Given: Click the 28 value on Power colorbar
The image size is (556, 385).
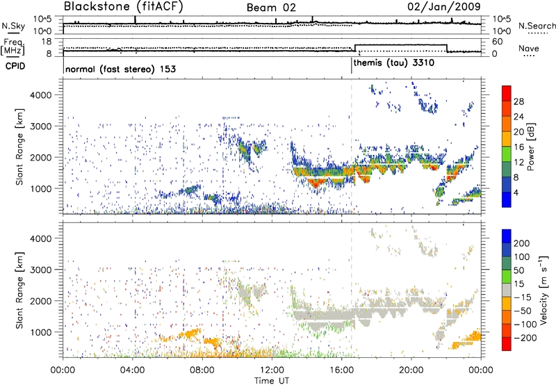Looking at the screenshot, I should [518, 101].
